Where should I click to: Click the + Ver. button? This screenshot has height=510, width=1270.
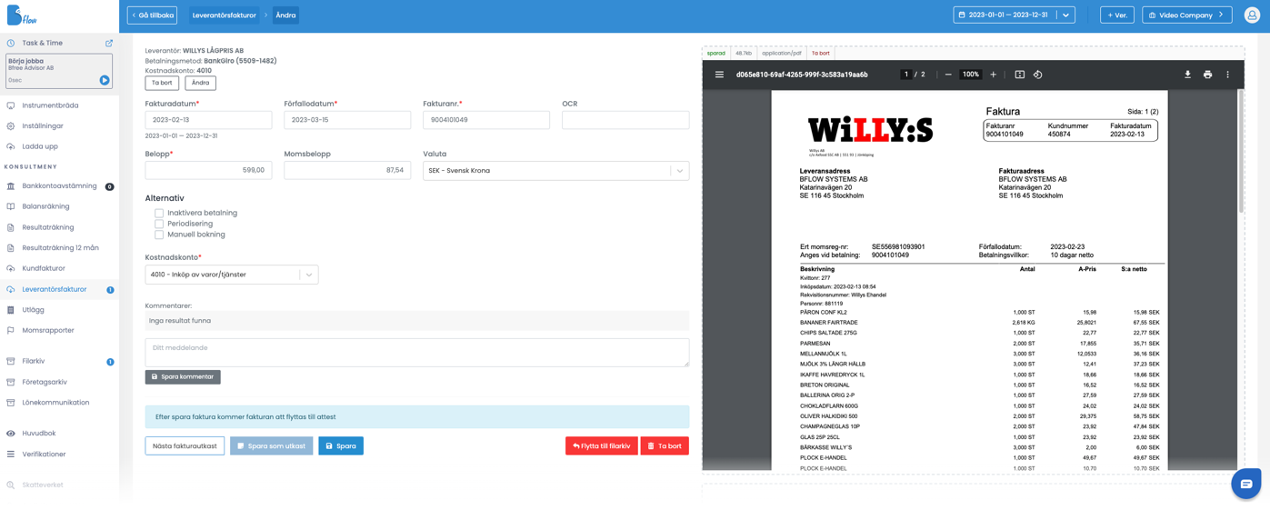click(x=1116, y=15)
